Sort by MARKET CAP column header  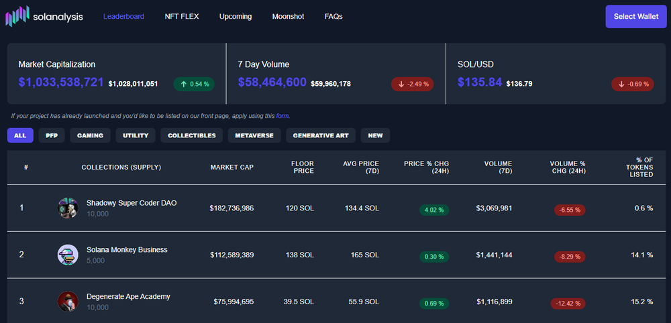tap(231, 167)
